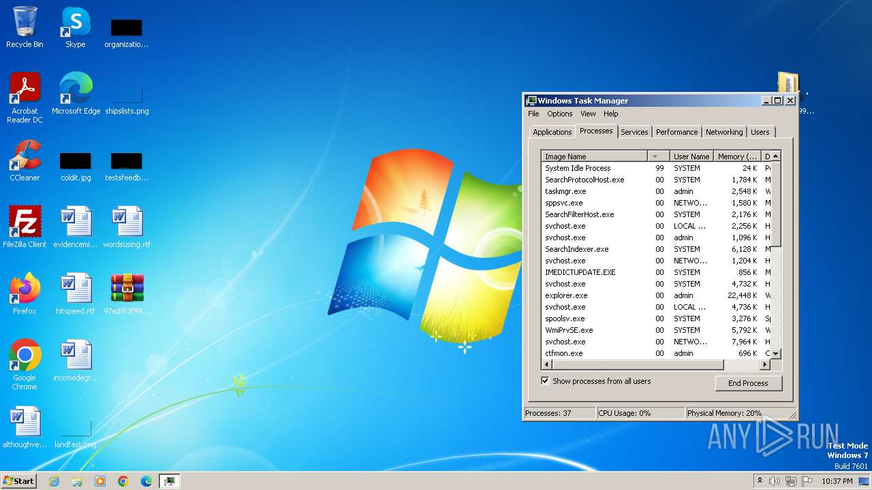
Task: Select the CCleaner desktop shortcut
Action: (x=25, y=161)
